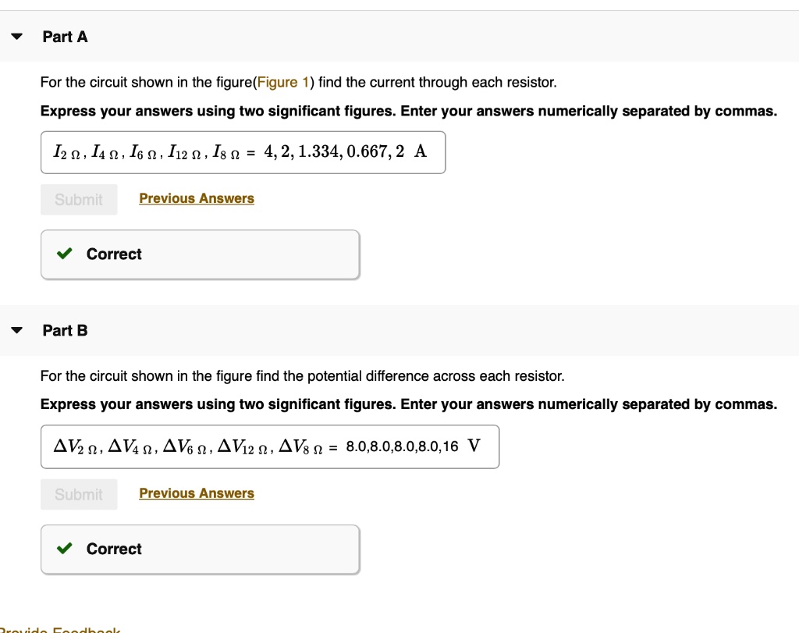This screenshot has height=633, width=799.
Task: View Previous Answers for Part A
Action: pyautogui.click(x=197, y=198)
